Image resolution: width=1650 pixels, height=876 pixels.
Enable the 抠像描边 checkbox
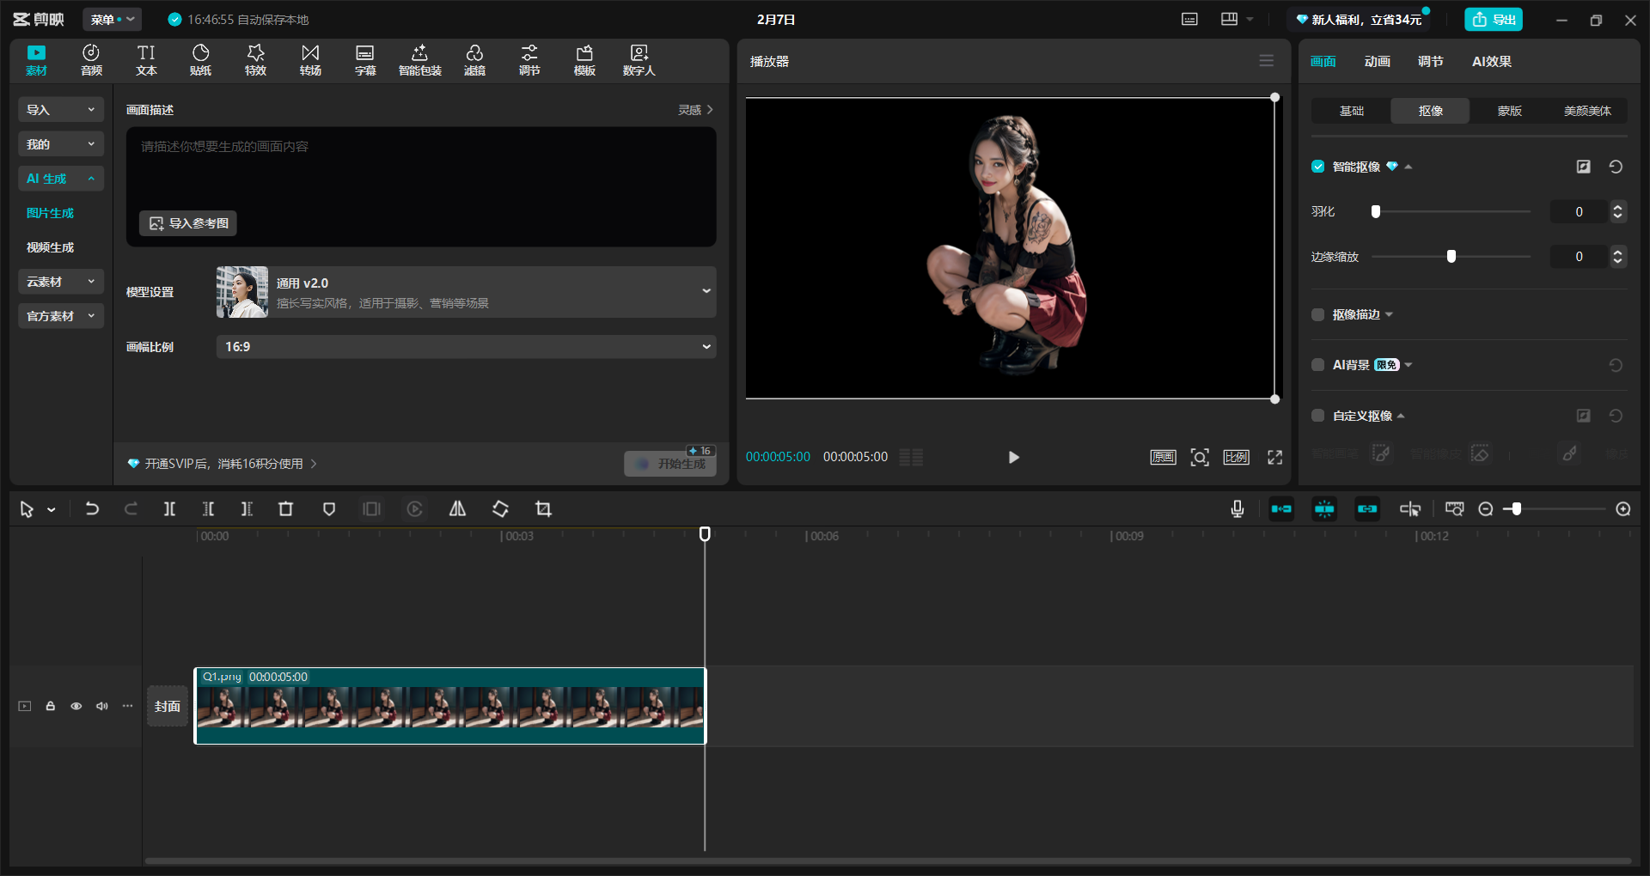click(x=1318, y=314)
